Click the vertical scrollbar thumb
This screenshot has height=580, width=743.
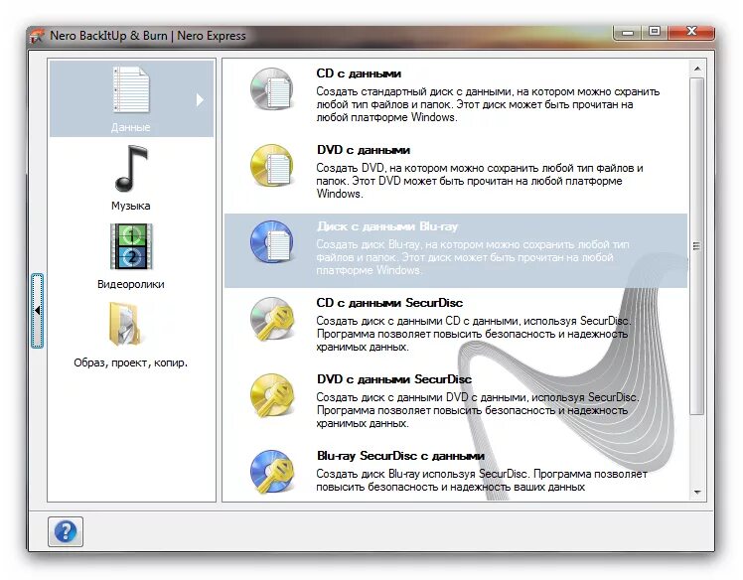tap(697, 246)
